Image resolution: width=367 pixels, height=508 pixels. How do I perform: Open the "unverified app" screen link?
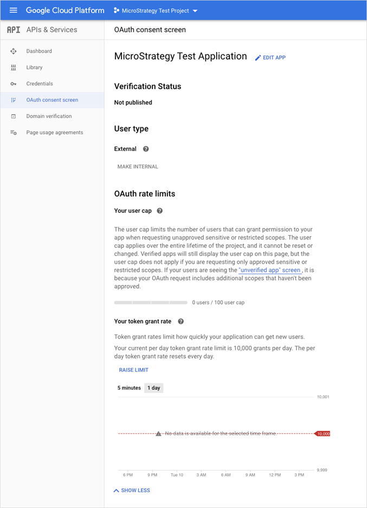tap(270, 270)
